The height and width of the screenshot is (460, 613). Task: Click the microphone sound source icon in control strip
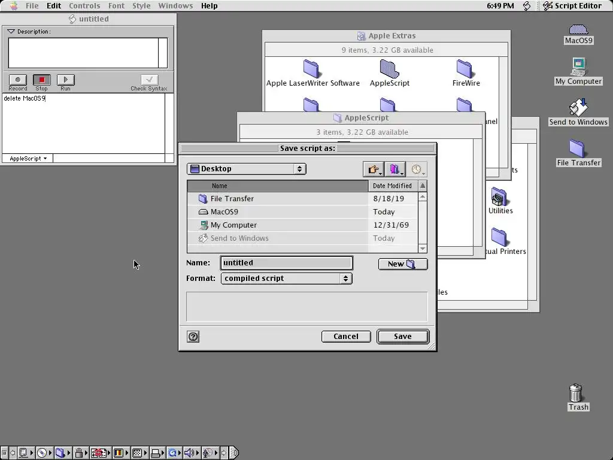point(208,453)
